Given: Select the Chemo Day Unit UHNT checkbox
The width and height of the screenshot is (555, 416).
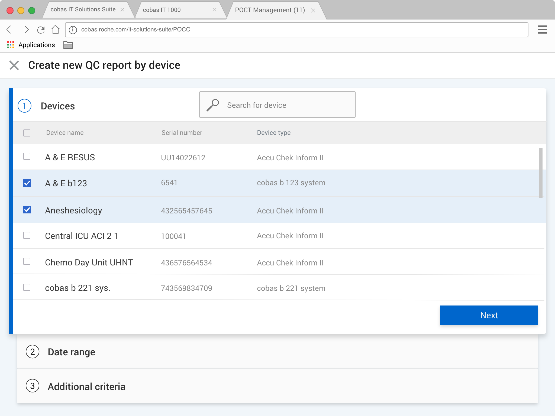Looking at the screenshot, I should pyautogui.click(x=27, y=262).
